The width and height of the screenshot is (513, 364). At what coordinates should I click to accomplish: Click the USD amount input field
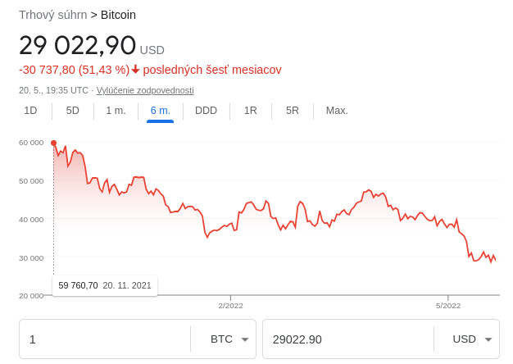coord(348,339)
